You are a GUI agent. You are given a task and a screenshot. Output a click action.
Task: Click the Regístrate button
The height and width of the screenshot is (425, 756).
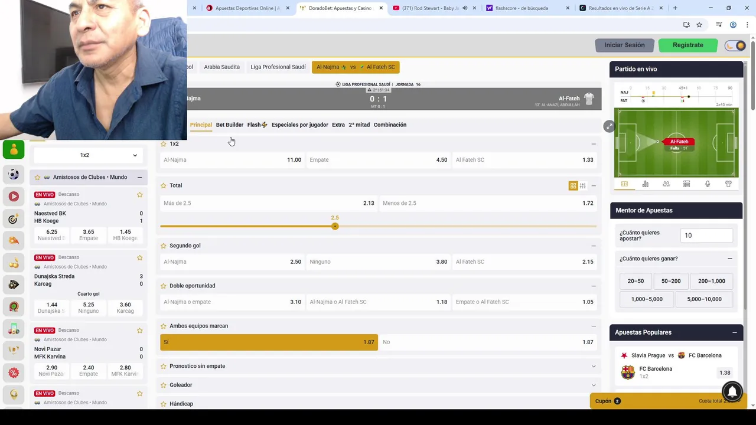[x=688, y=45]
